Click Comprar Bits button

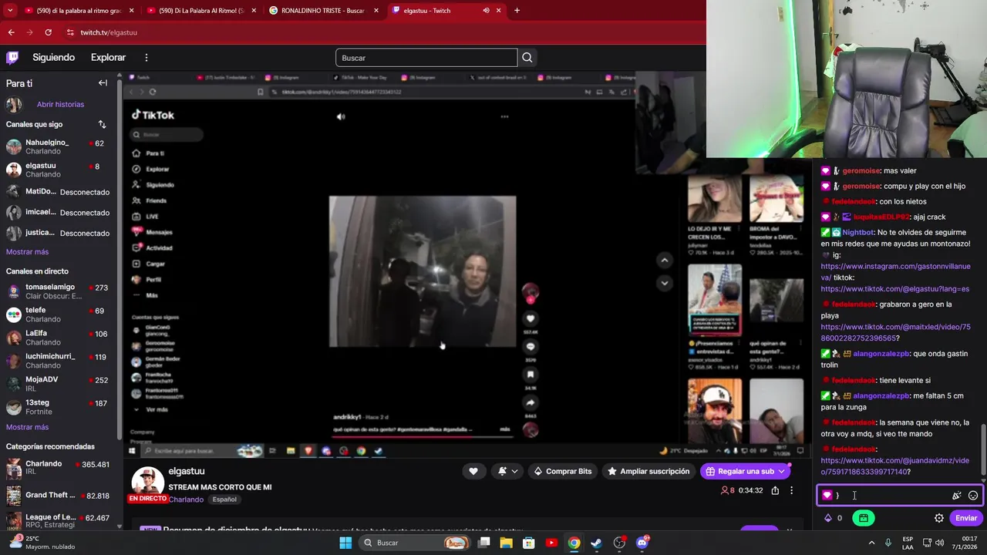[562, 471]
